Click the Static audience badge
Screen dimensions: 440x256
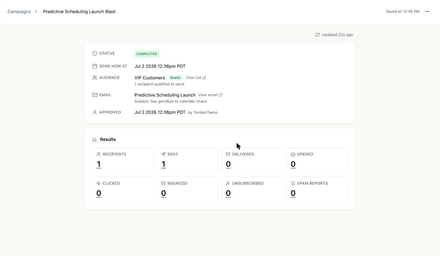pyautogui.click(x=175, y=78)
